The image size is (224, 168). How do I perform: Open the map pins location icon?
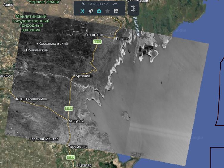click(x=91, y=11)
